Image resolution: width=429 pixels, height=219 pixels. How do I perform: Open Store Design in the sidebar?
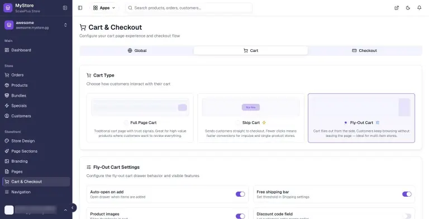tap(36, 141)
